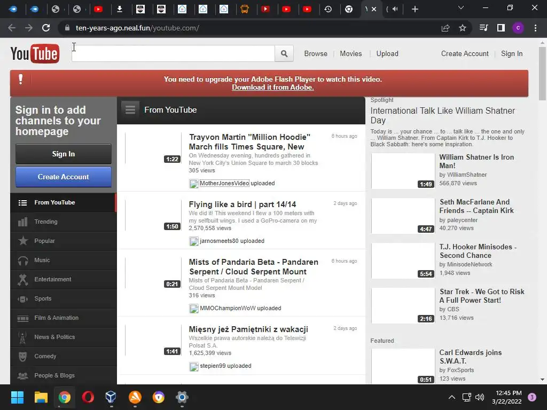Click Sign In in the top header
Screen dimensions: 547x410
click(512, 54)
